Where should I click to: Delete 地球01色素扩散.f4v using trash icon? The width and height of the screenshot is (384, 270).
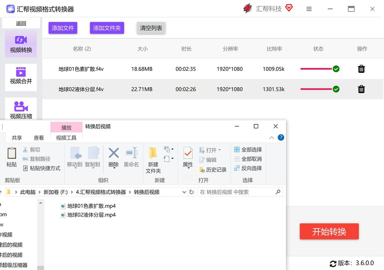361,69
